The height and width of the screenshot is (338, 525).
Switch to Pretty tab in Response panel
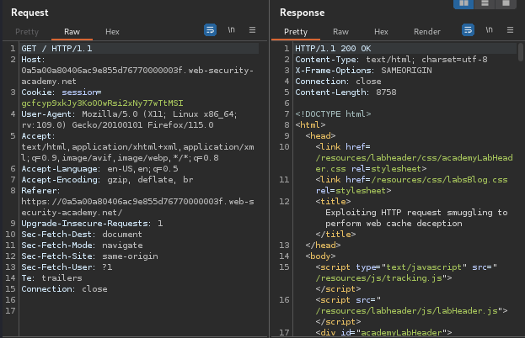click(296, 32)
